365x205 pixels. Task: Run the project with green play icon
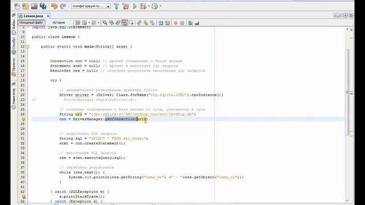pyautogui.click(x=135, y=6)
